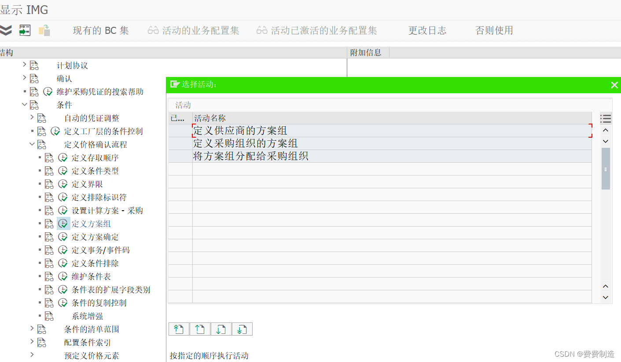Collapse the 条件 tree node
621x362 pixels.
click(x=25, y=105)
